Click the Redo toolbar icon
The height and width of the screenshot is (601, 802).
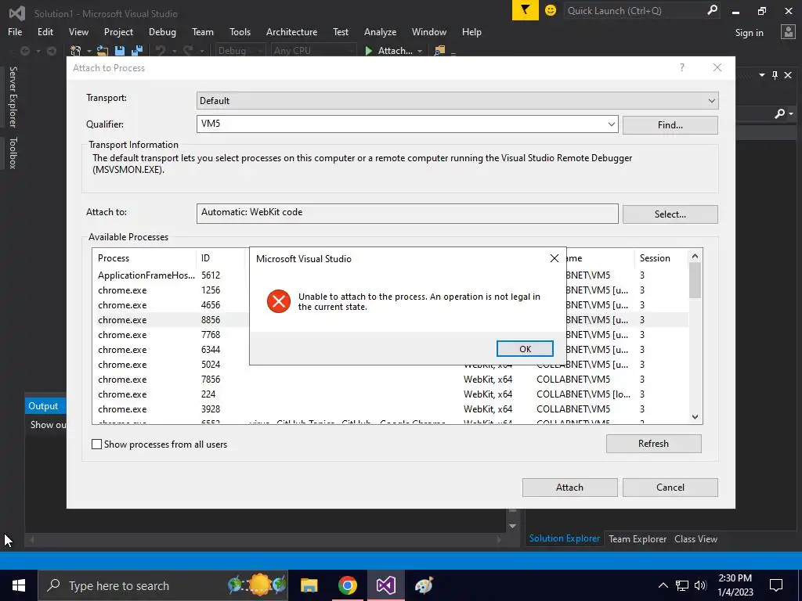[x=188, y=51]
